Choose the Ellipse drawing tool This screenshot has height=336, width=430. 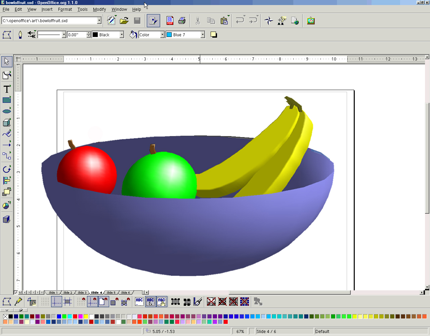pyautogui.click(x=7, y=111)
